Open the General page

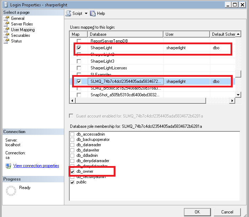[18, 18]
